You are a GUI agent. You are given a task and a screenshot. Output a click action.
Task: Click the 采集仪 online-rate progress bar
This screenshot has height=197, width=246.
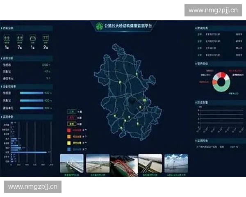pyautogui.click(x=32, y=101)
